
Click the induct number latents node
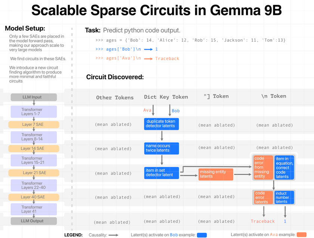coord(284,198)
